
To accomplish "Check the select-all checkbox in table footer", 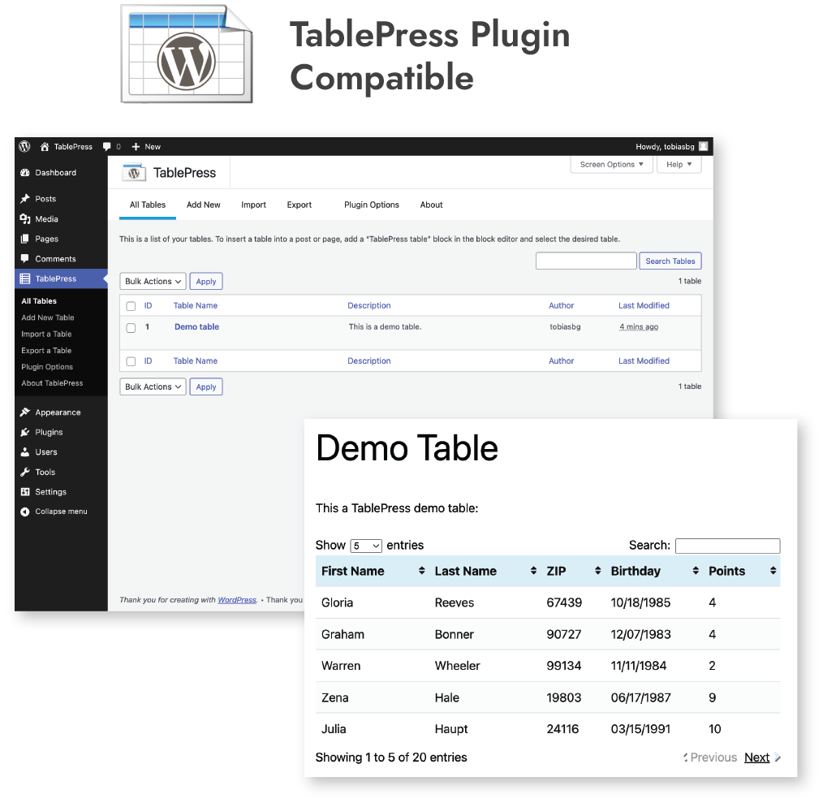I will pyautogui.click(x=131, y=361).
